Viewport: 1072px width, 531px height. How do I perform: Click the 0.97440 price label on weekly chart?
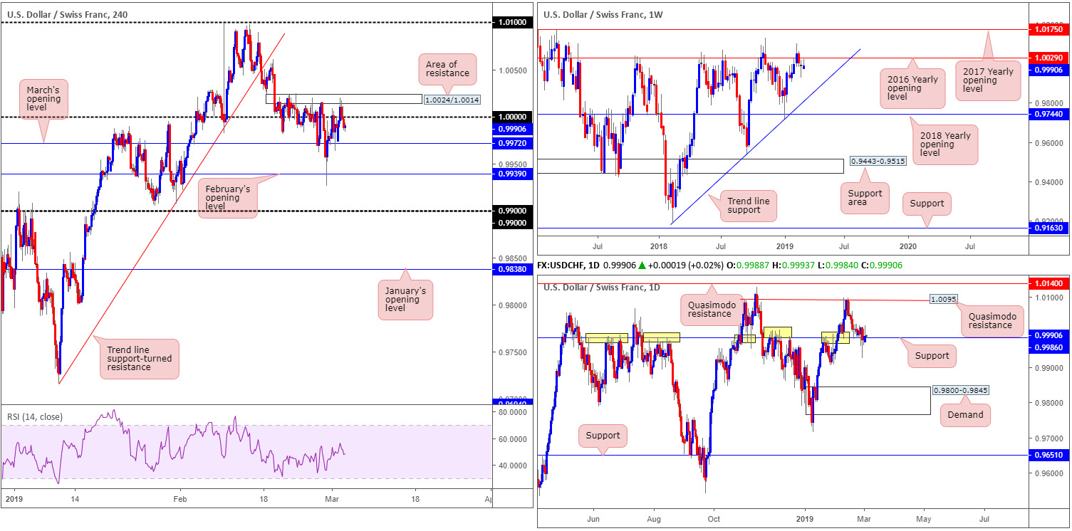[1047, 114]
